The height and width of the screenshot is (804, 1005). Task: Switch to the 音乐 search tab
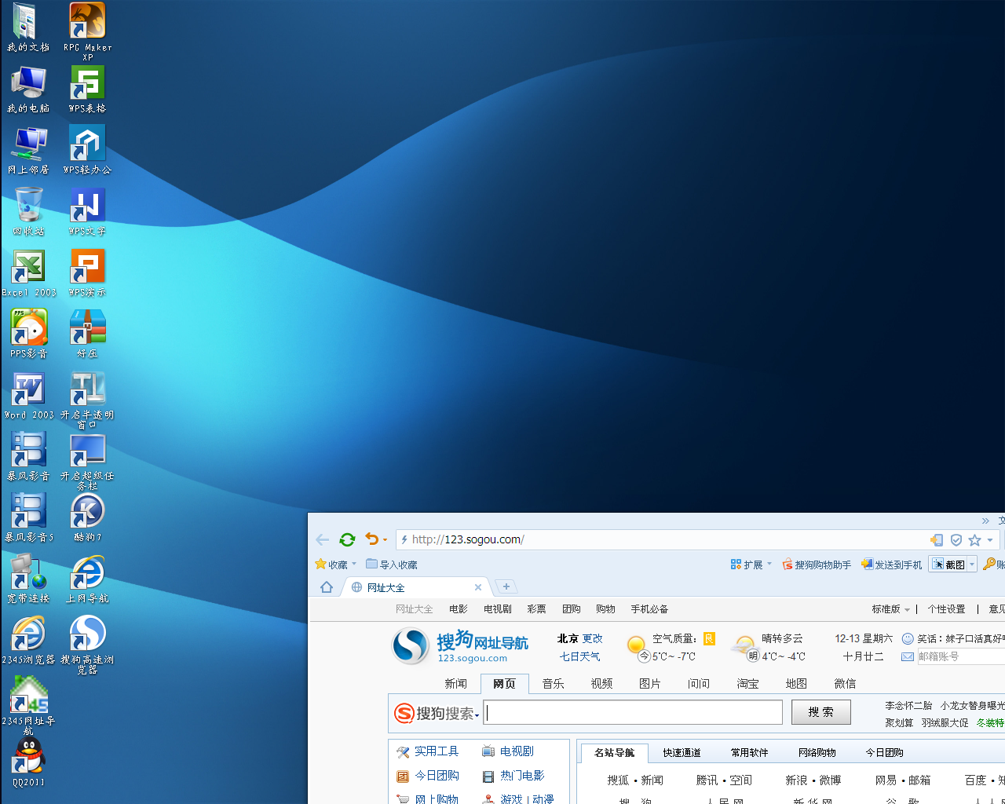click(x=554, y=684)
